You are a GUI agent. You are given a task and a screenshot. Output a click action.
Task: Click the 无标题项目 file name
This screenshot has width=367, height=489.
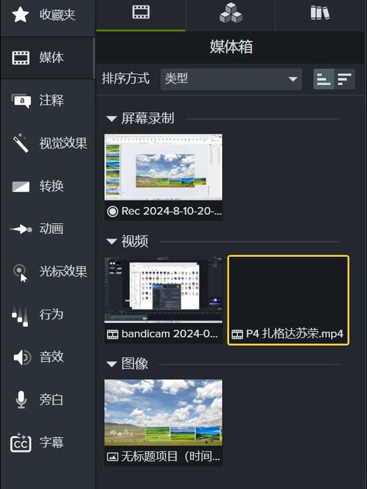(170, 457)
